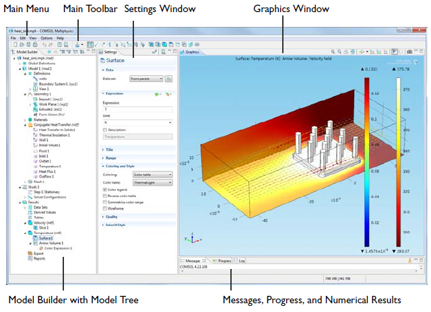Image resolution: width=431 pixels, height=312 pixels.
Task: Click Go to XY View icon in Graphics toolbar
Action: tap(372, 52)
